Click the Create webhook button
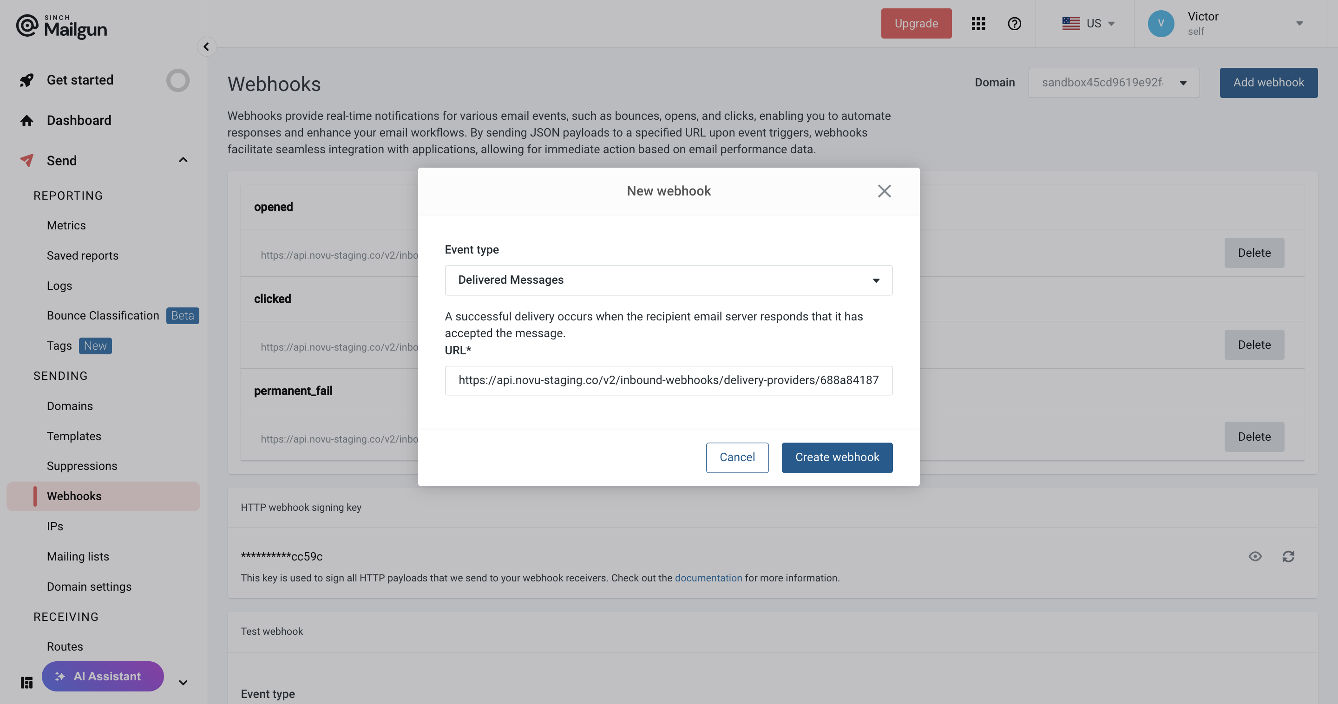This screenshot has height=704, width=1338. tap(837, 457)
